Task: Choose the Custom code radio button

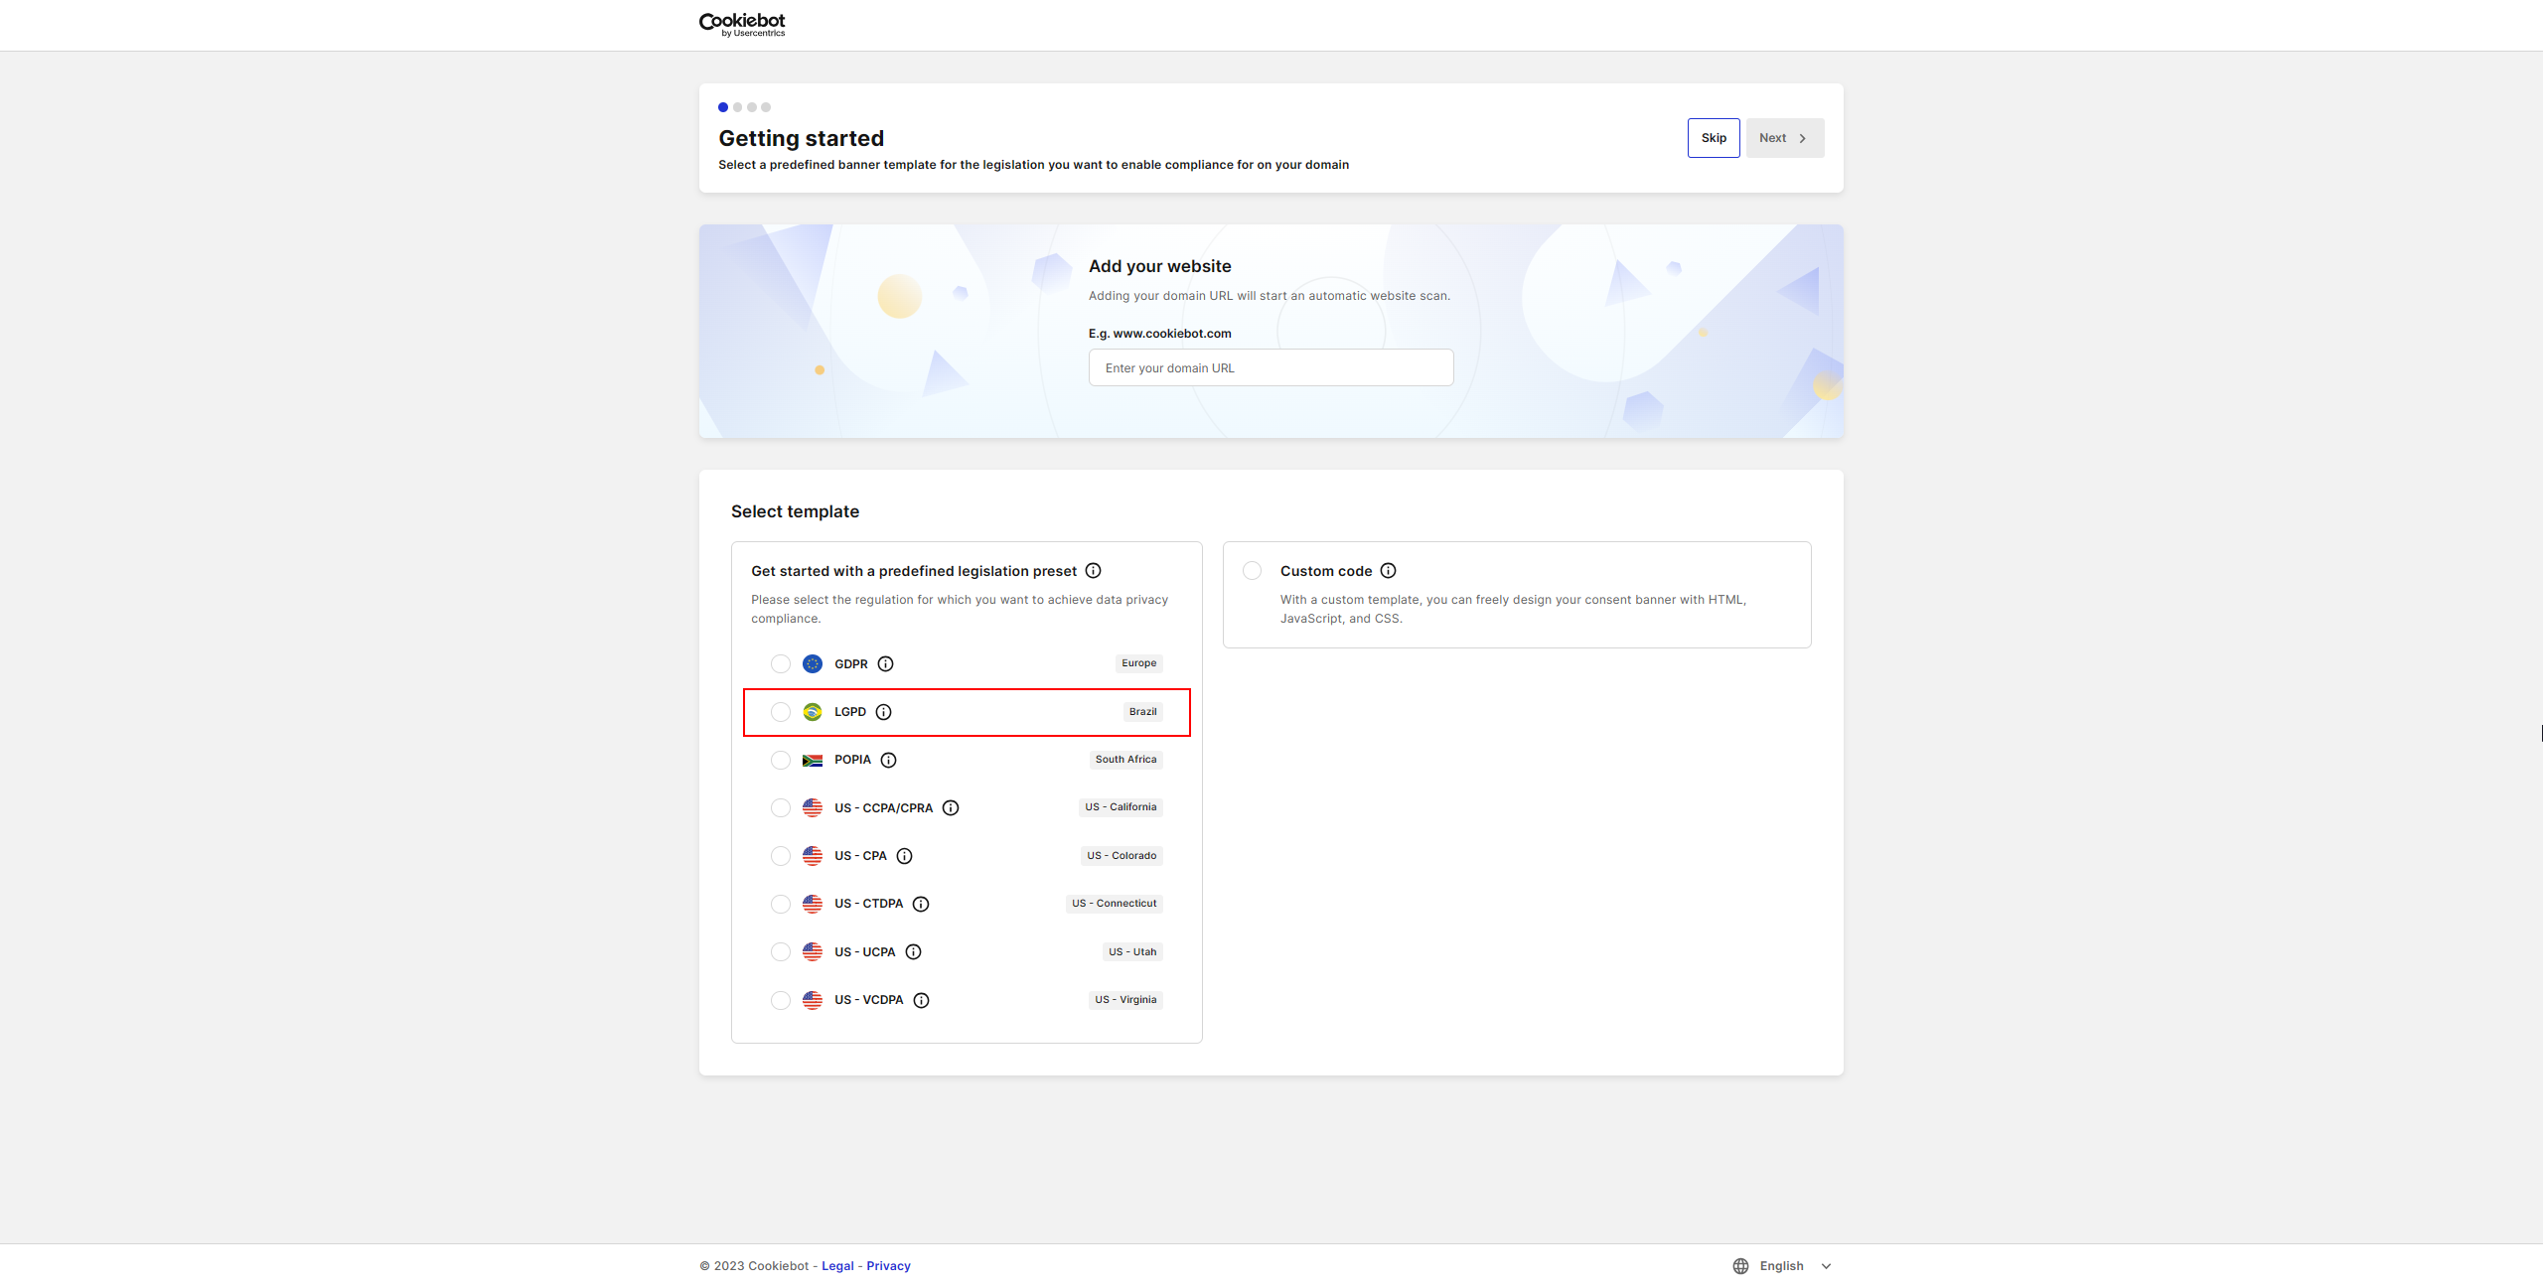Action: coord(1253,571)
